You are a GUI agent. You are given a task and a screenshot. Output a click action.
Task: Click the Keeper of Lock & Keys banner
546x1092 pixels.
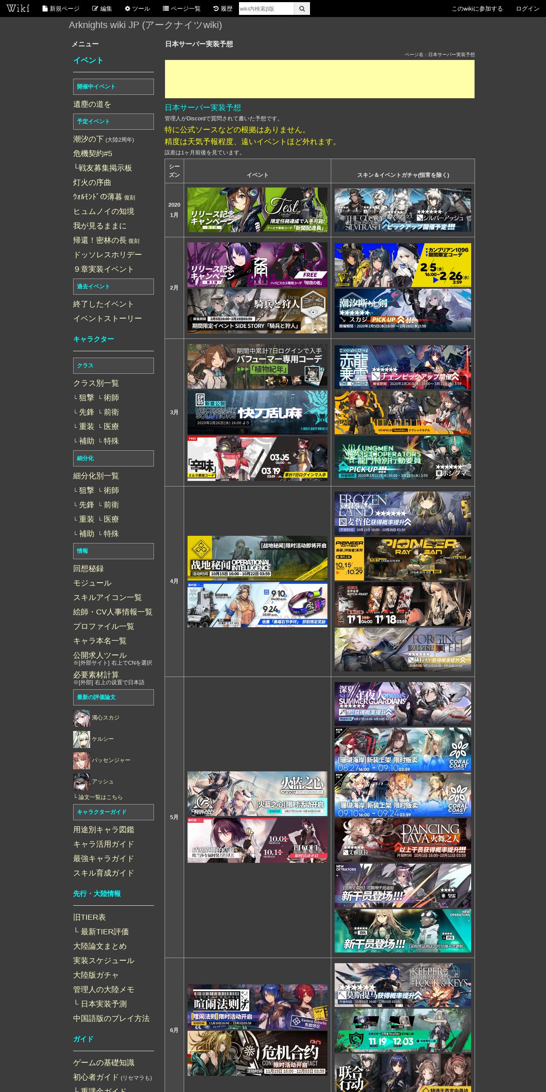pos(403,985)
